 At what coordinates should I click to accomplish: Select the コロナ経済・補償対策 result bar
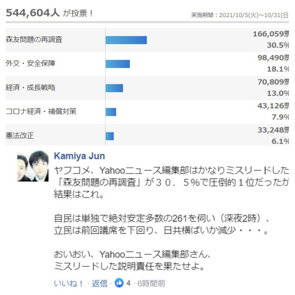tap(111, 112)
